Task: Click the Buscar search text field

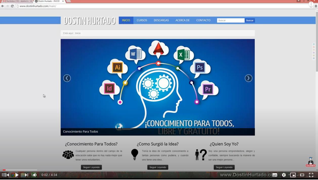Action: pyautogui.click(x=231, y=20)
